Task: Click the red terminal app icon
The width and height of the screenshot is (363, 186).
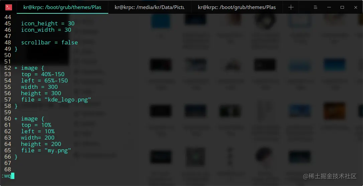Action: [9, 7]
